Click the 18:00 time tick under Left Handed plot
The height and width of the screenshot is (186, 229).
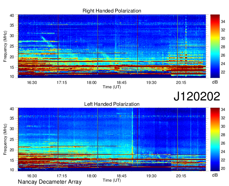[x=92, y=176]
